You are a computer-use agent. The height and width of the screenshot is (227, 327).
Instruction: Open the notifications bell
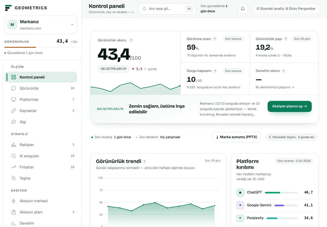point(243,9)
